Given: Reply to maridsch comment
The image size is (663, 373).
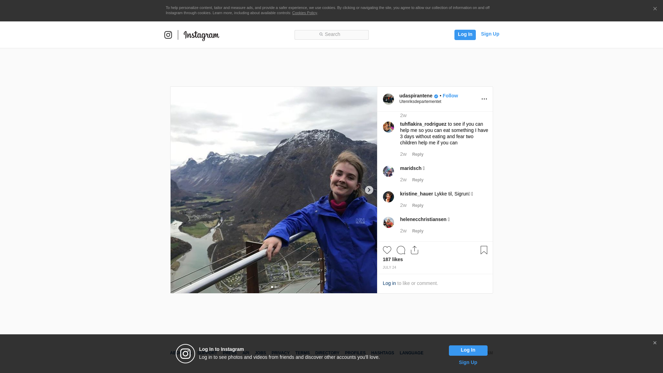Looking at the screenshot, I should (418, 180).
